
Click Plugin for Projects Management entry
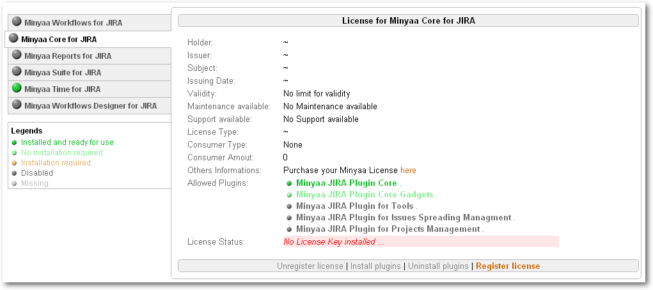pyautogui.click(x=389, y=229)
